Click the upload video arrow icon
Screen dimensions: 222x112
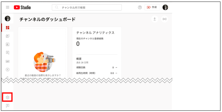coord(155,19)
